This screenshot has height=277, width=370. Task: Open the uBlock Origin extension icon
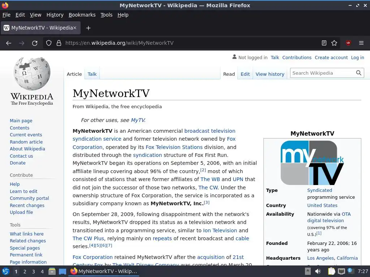pyautogui.click(x=348, y=43)
